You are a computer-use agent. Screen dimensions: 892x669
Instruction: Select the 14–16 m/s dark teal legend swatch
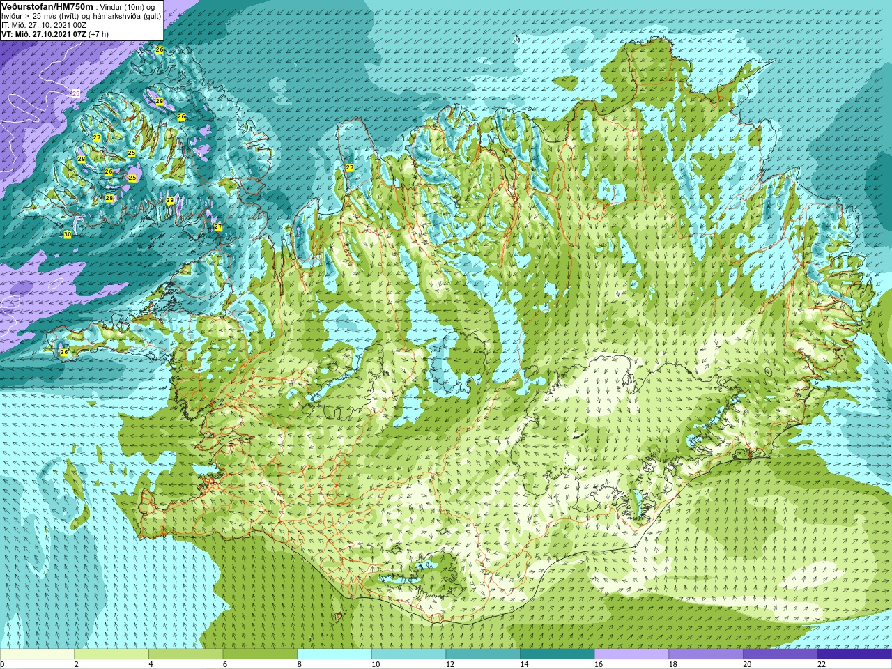coord(557,654)
